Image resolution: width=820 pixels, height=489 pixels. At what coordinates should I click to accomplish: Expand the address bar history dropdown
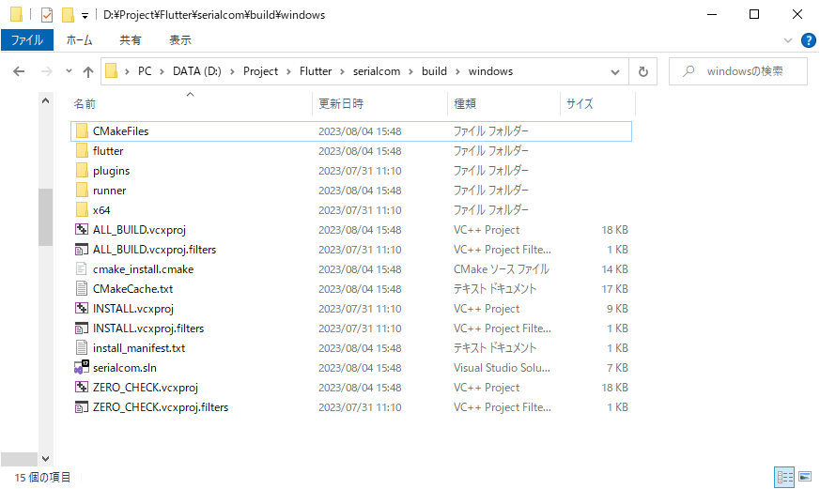pos(615,71)
